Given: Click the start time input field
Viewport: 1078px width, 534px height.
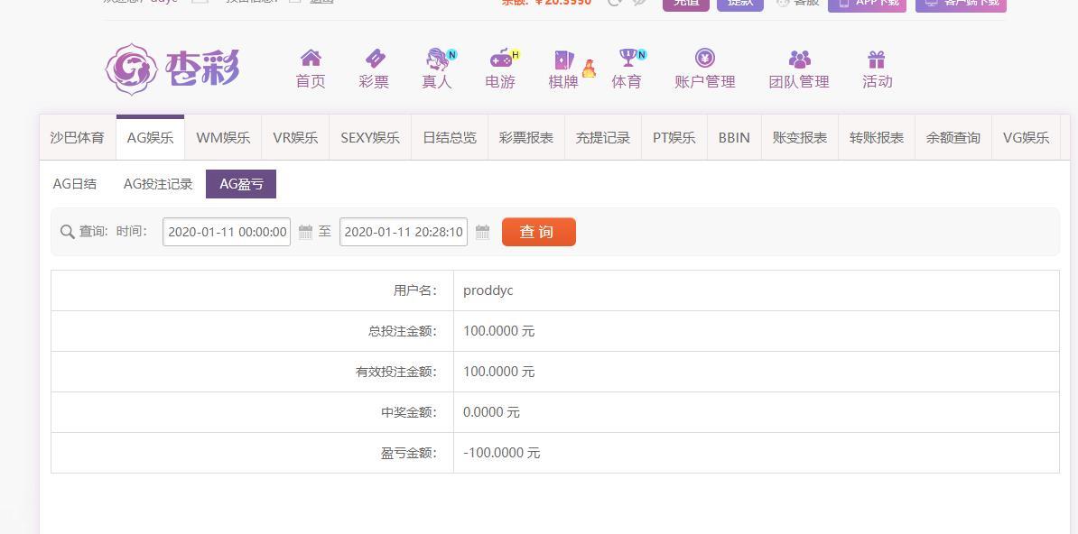Looking at the screenshot, I should click(x=227, y=232).
